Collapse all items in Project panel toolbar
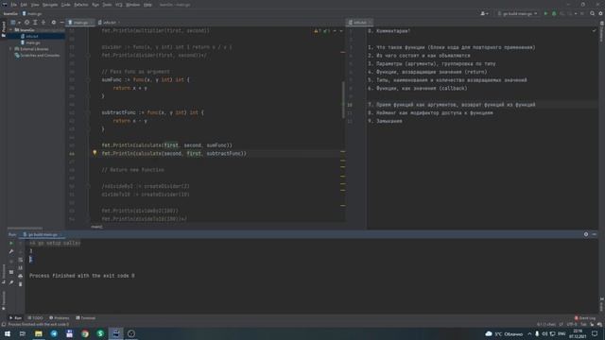This screenshot has height=340, width=605. (43, 23)
